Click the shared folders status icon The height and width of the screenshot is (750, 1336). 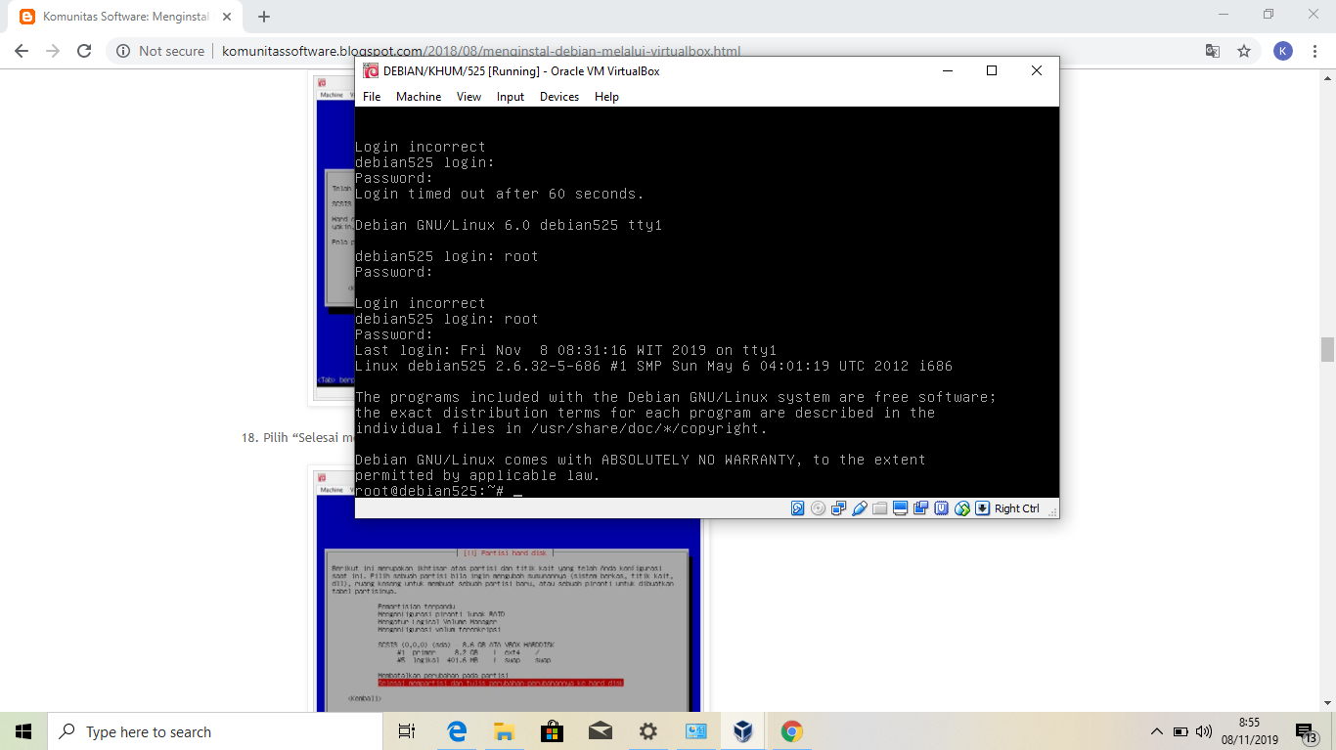click(880, 508)
